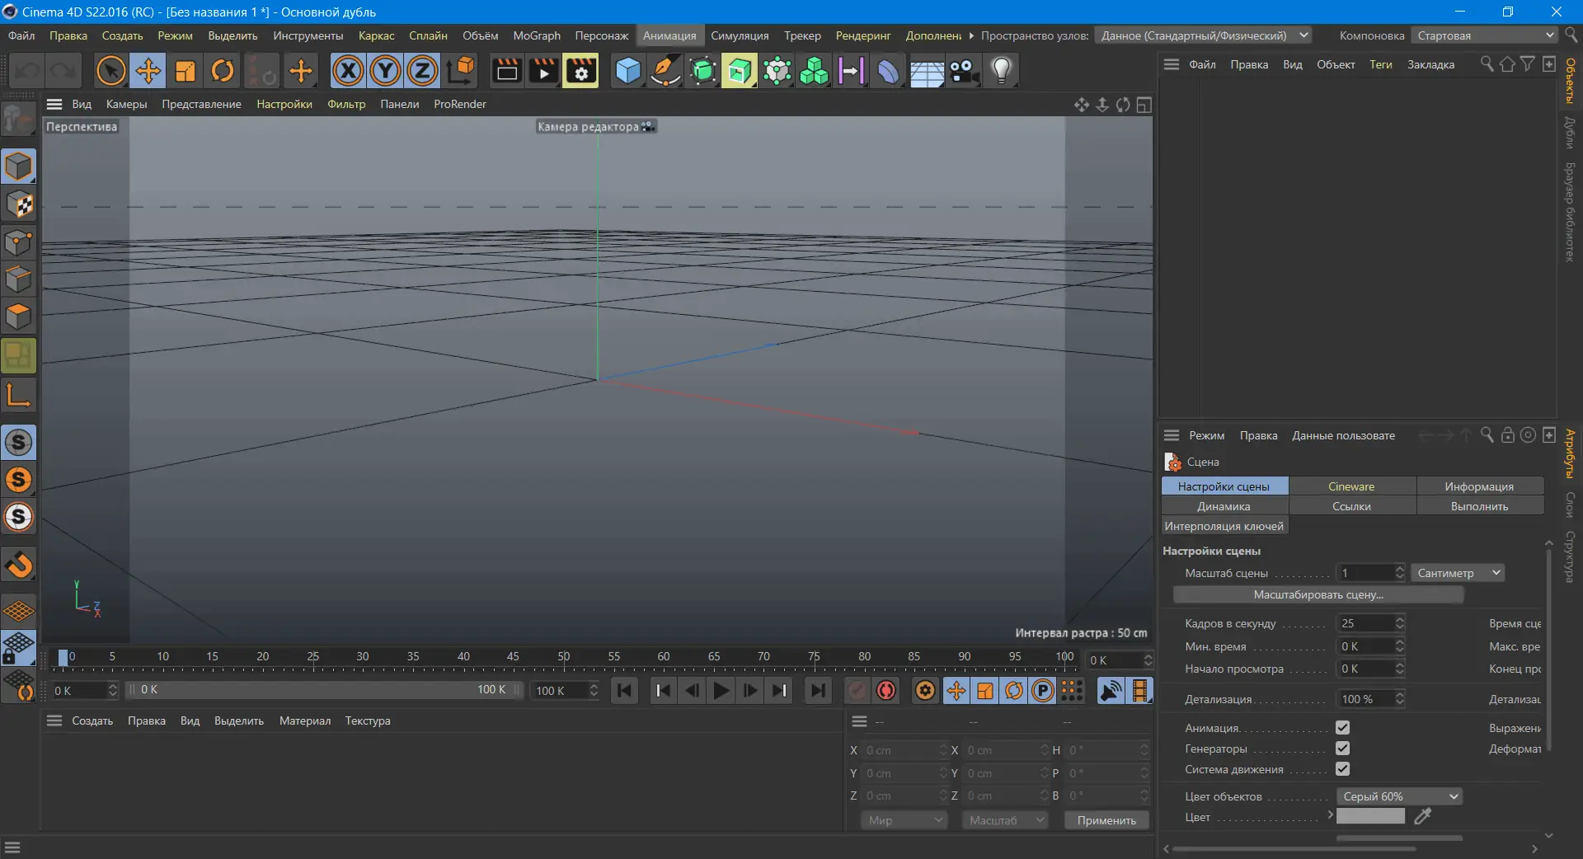This screenshot has height=859, width=1583.
Task: Render to the Picture Viewer
Action: pos(543,71)
